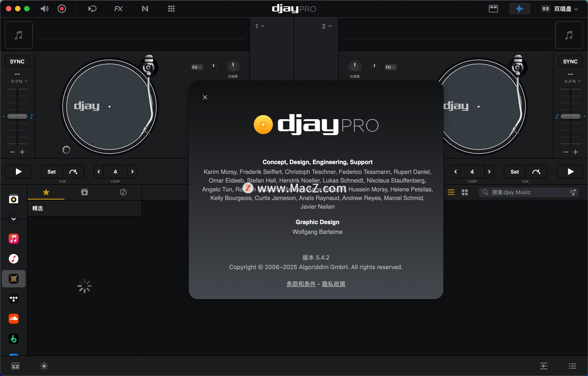The height and width of the screenshot is (376, 588).
Task: Decrease right deck tempo with minus
Action: click(x=566, y=152)
